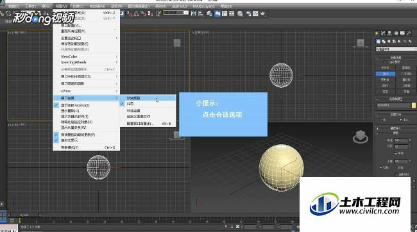Choose 自定义图像文件 from the submenu
Viewport: 417px width, 232px height.
tap(148, 117)
